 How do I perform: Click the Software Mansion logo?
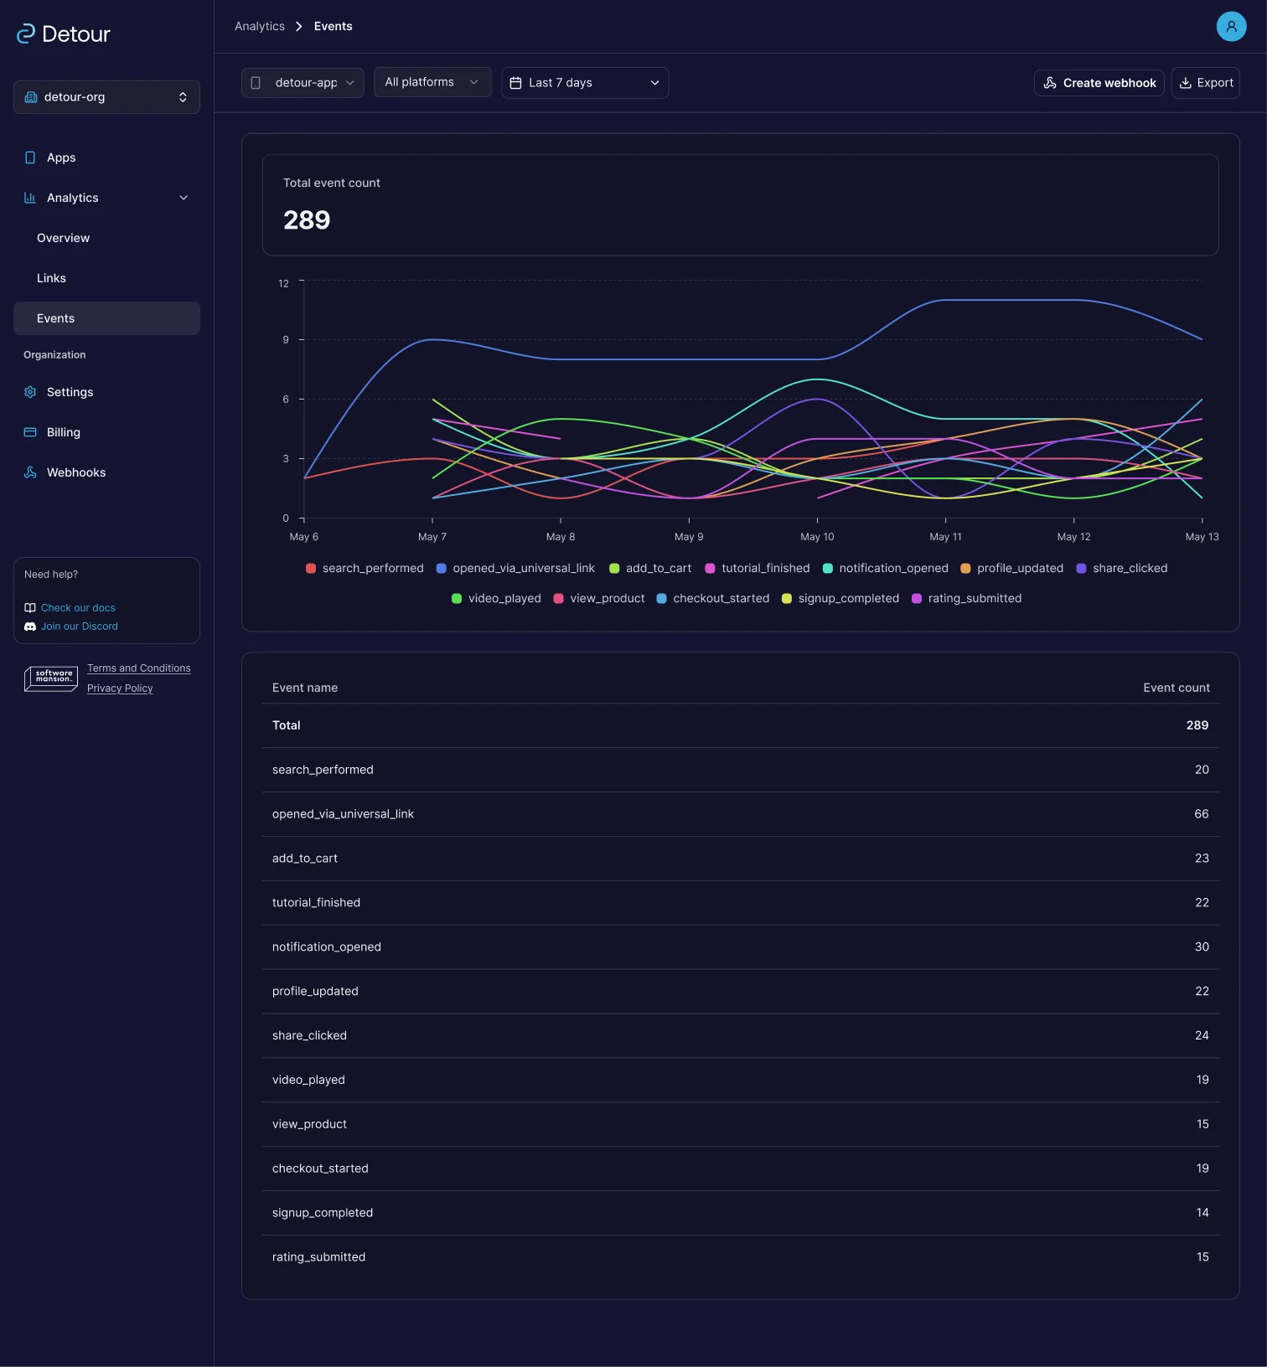(51, 678)
